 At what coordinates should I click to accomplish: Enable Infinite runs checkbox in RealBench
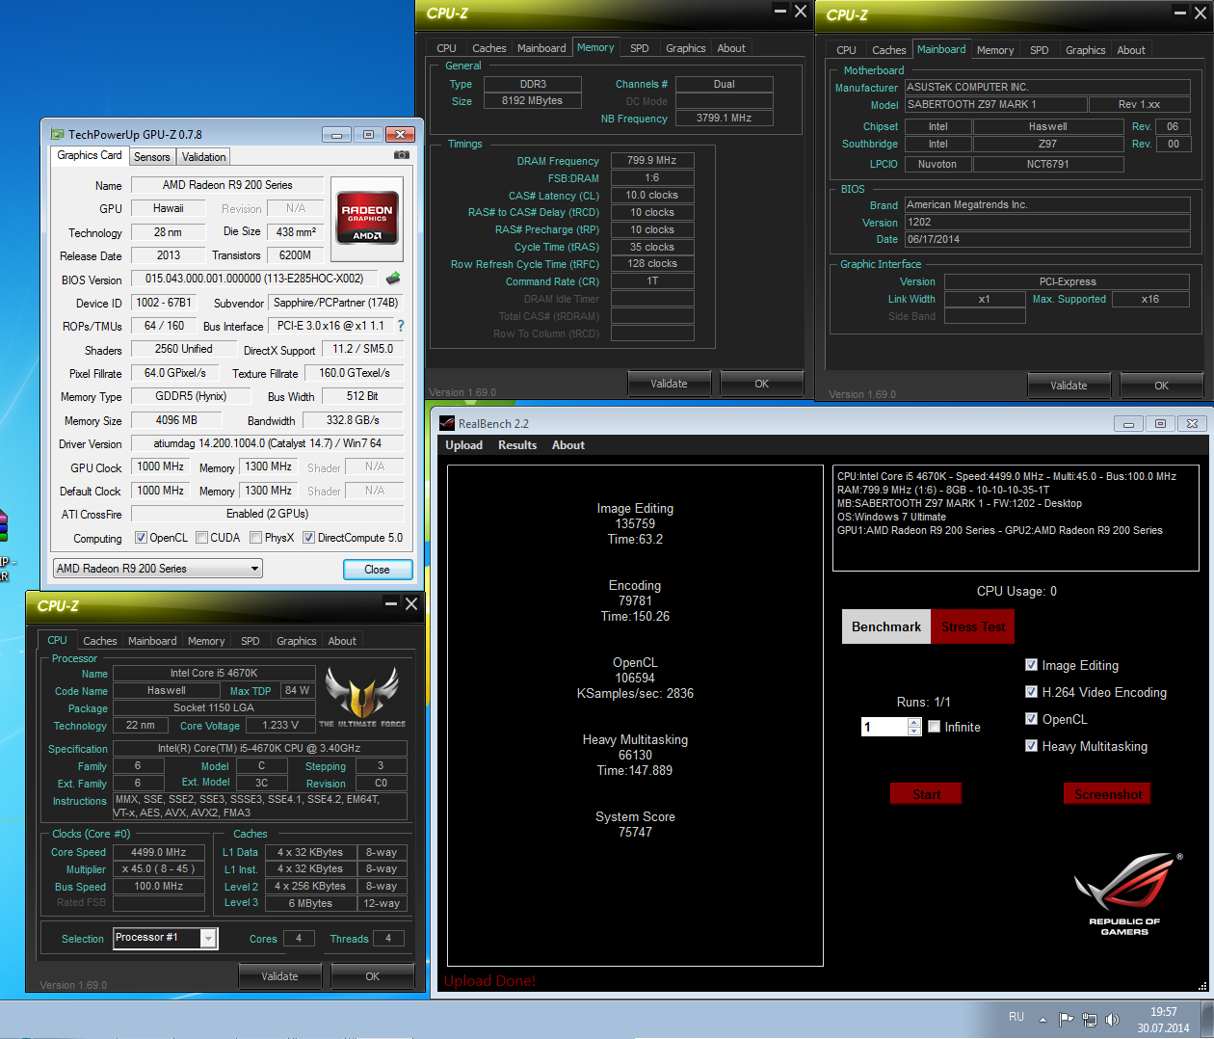(x=934, y=727)
